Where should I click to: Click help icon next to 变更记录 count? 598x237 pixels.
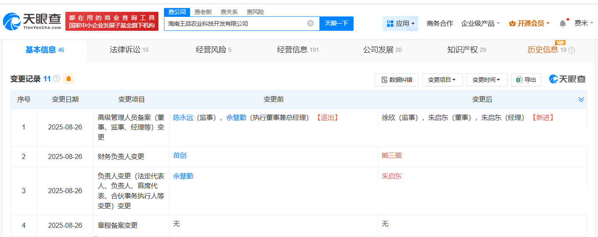pos(56,79)
